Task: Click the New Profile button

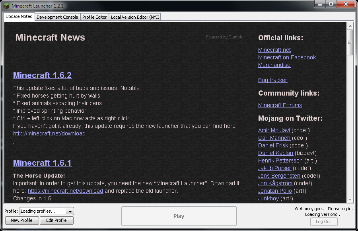Action: tap(22, 221)
